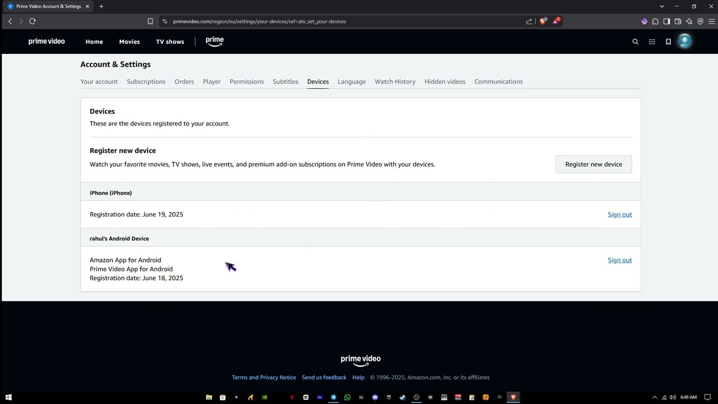Screen dimensions: 718x404
Task: Switch to Language tab
Action: coord(352,81)
